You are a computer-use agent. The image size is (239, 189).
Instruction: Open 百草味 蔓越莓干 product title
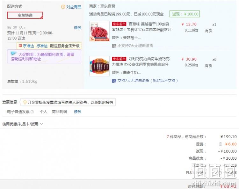coord(141,27)
